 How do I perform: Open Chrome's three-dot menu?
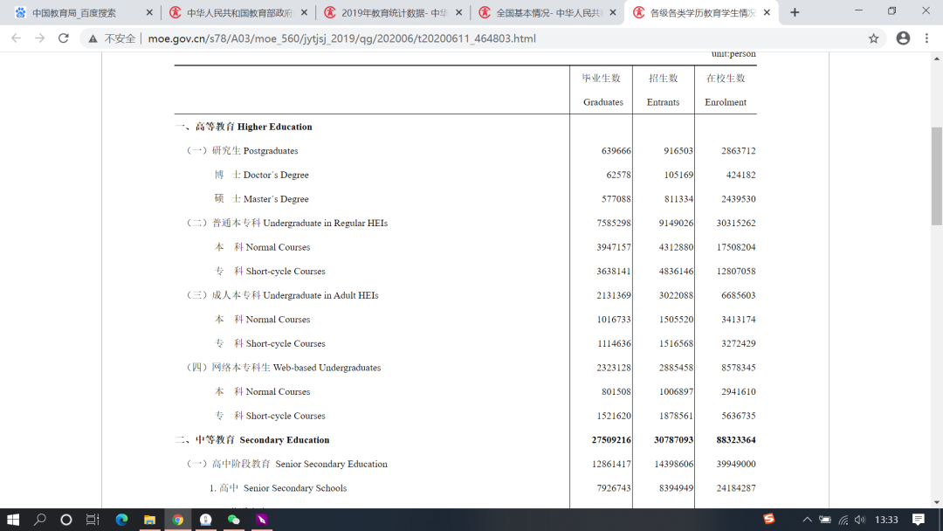click(926, 38)
